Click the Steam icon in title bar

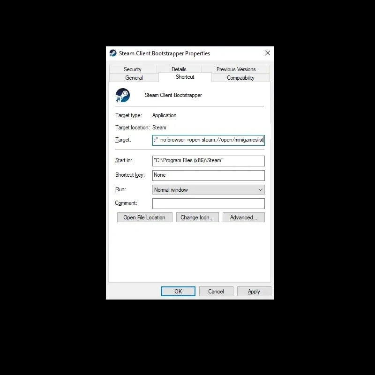coord(112,53)
